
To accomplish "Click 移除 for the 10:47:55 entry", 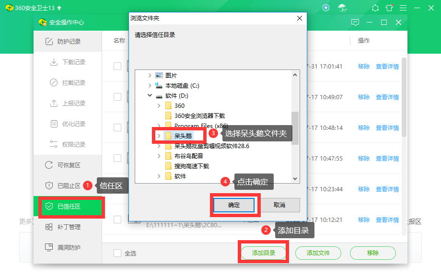I will tap(364, 158).
